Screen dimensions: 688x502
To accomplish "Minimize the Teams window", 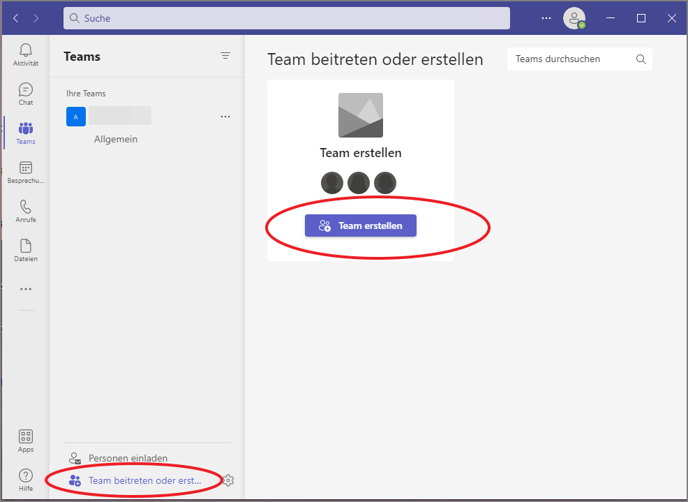I will pos(611,18).
